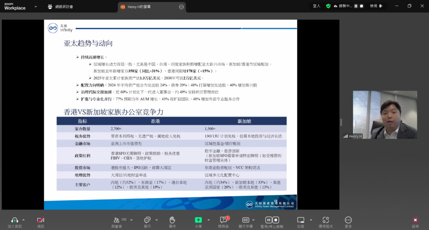Click the End (結束) meeting button
The image size is (429, 230).
[415, 220]
